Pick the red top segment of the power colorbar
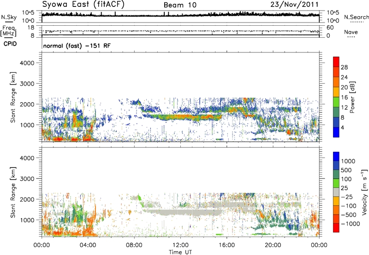 pos(336,62)
